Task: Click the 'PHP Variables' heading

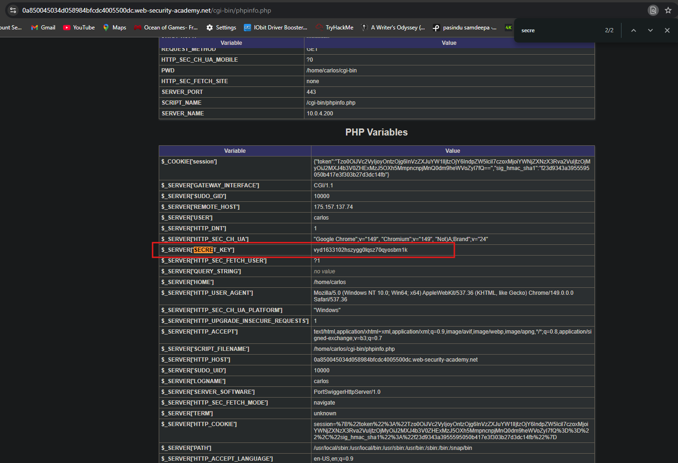Action: coord(376,132)
